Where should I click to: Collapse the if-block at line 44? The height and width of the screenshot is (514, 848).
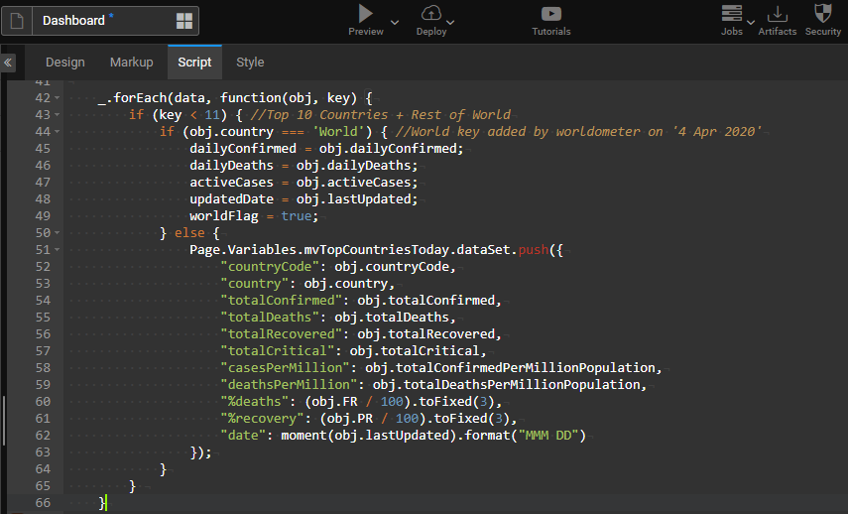tap(59, 132)
